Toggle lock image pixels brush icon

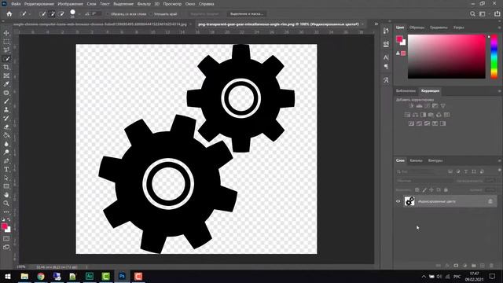click(x=424, y=190)
